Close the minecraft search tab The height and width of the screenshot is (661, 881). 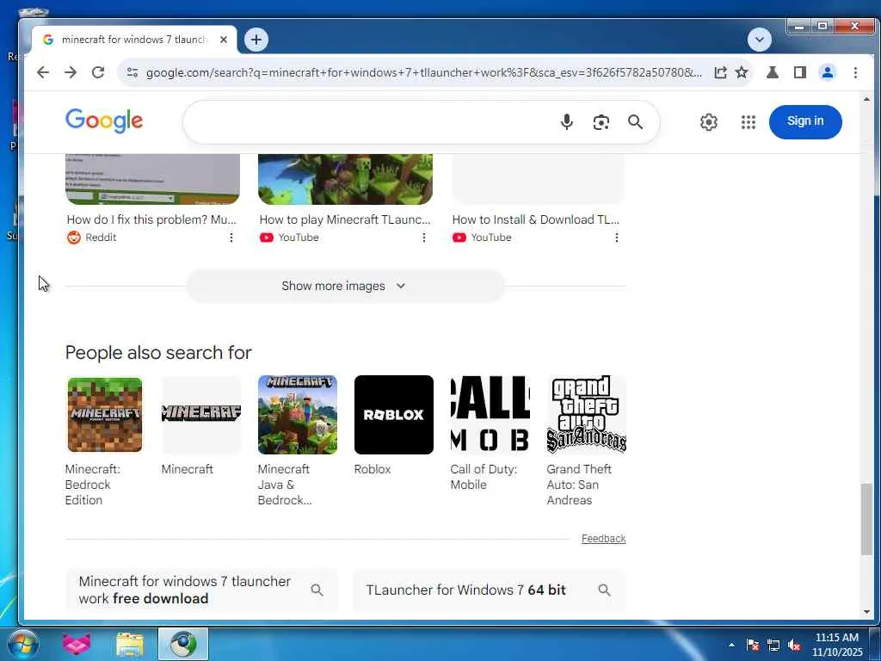[224, 40]
